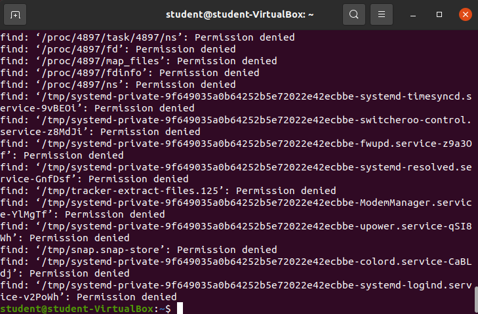
Task: Click the ModemManager path line
Action: click(x=236, y=203)
